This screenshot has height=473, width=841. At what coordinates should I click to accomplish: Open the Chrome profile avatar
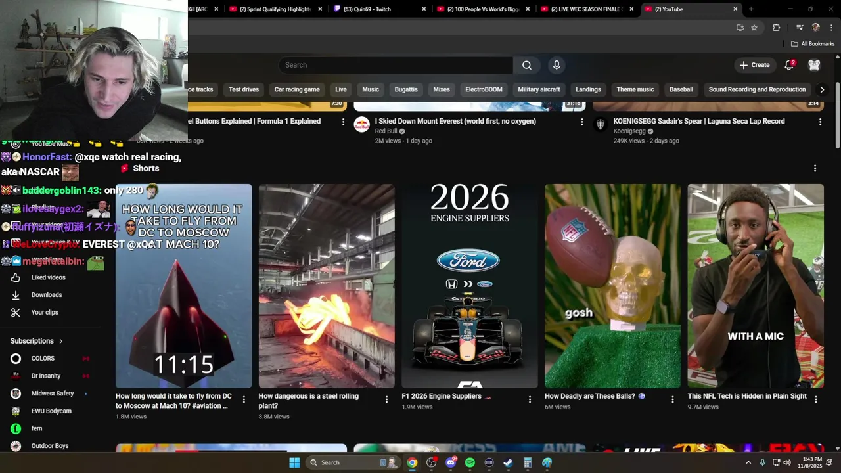(x=815, y=28)
